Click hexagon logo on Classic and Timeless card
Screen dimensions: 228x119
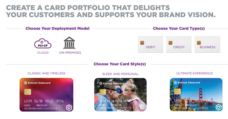click(x=69, y=108)
